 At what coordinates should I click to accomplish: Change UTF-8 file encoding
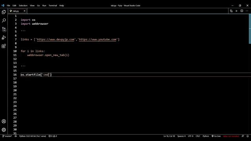[x=191, y=136]
